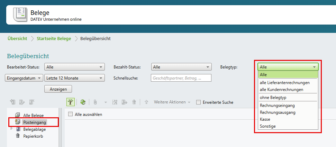Click the tree view icon in toolbar
Screen dimensions: 336x147
click(x=71, y=102)
